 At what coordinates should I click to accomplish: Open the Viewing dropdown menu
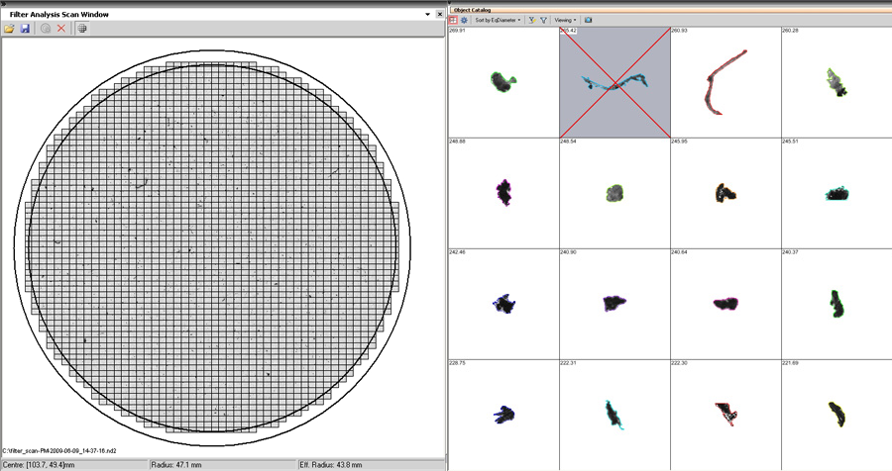click(x=566, y=20)
